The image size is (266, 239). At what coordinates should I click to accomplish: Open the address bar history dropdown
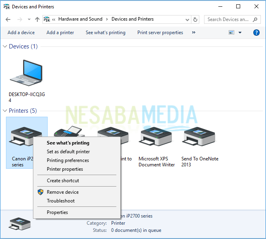coord(187,19)
